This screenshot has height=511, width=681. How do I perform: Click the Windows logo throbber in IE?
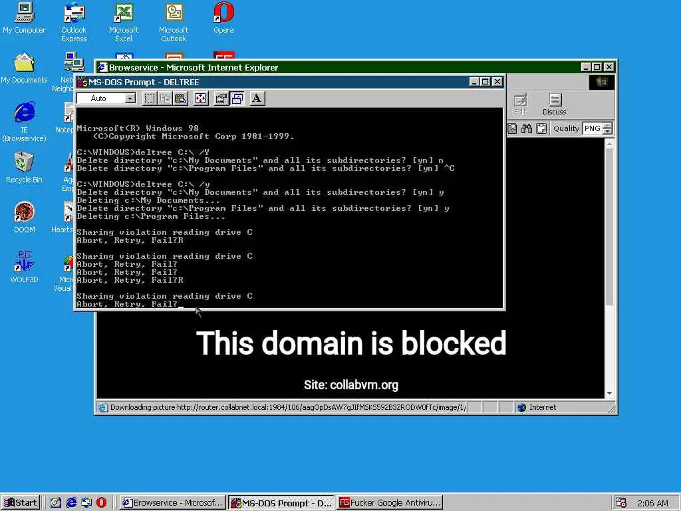pyautogui.click(x=601, y=83)
